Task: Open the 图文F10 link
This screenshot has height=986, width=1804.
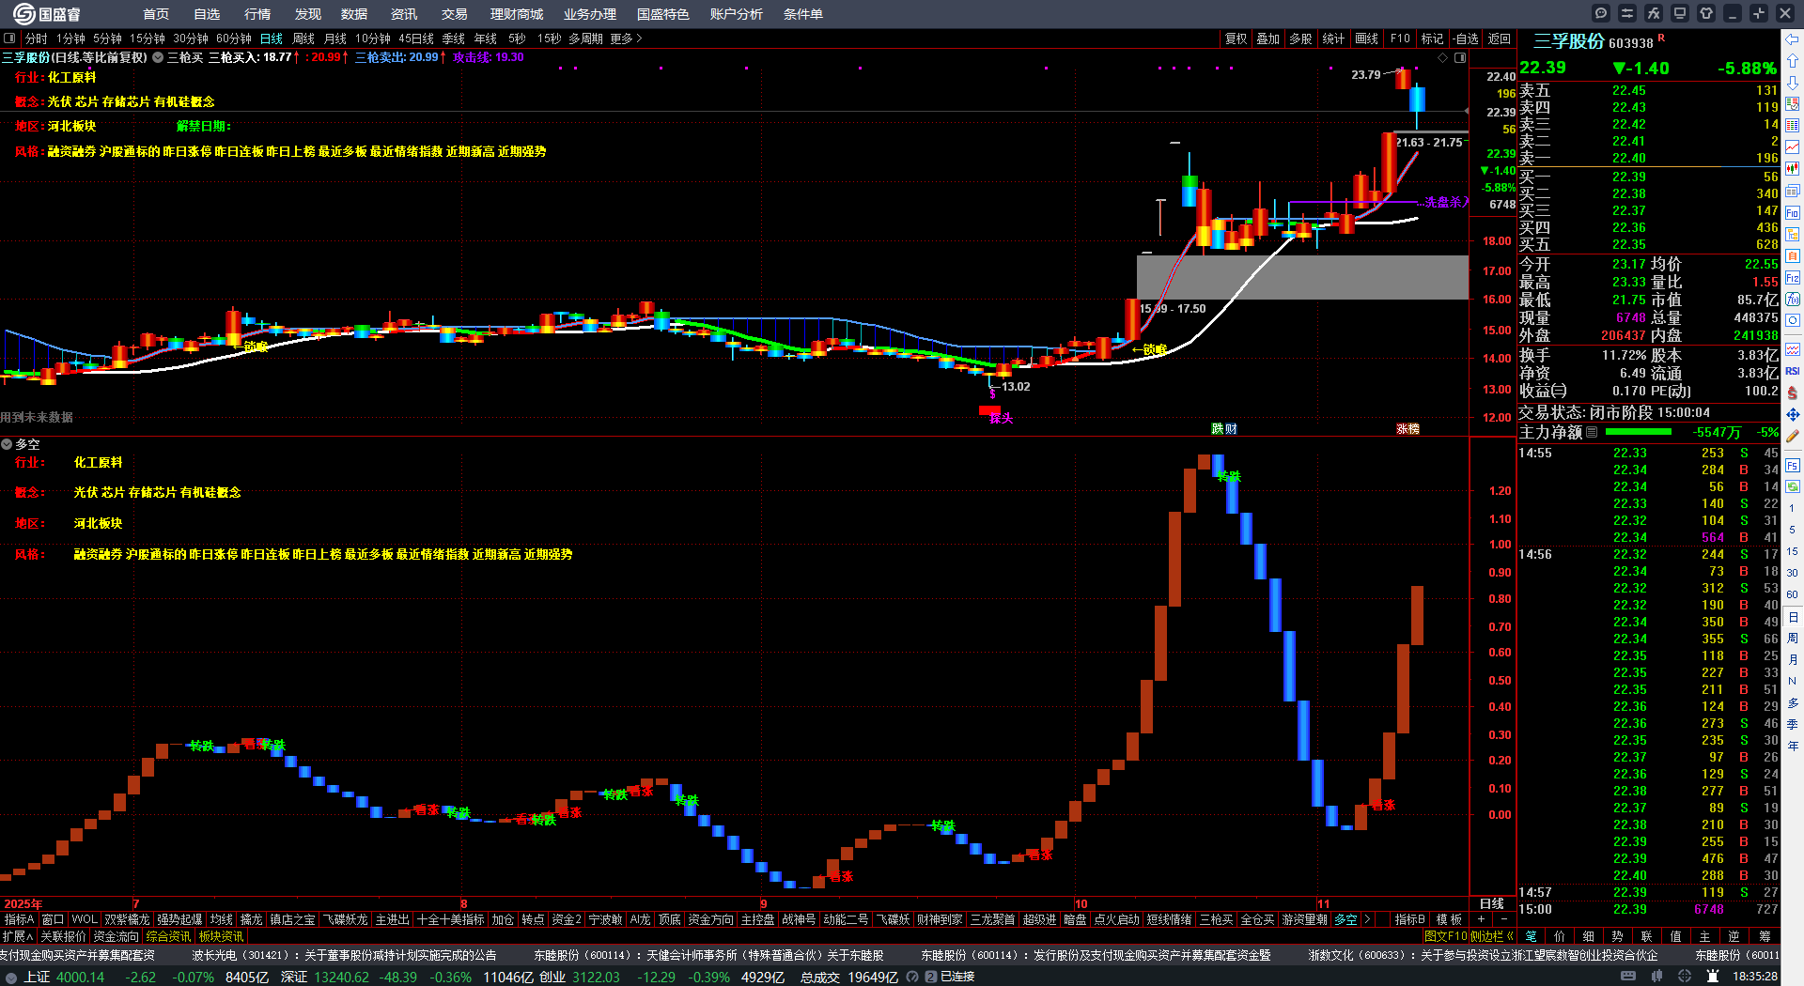Action: click(1446, 936)
